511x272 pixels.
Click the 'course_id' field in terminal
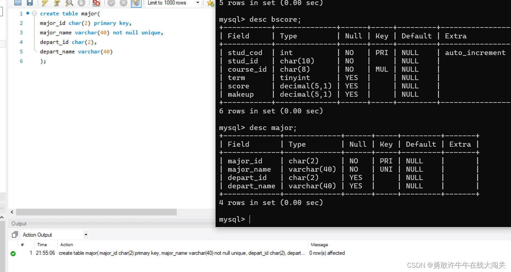(x=247, y=69)
